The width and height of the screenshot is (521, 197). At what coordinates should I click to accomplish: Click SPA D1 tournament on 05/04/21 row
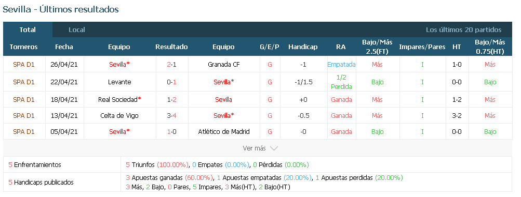(x=23, y=131)
